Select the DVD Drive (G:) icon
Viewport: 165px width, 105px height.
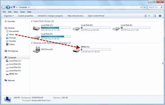pos(37,50)
